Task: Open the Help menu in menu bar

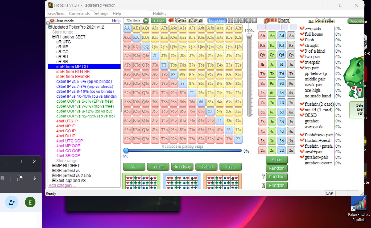Action: pyautogui.click(x=117, y=13)
